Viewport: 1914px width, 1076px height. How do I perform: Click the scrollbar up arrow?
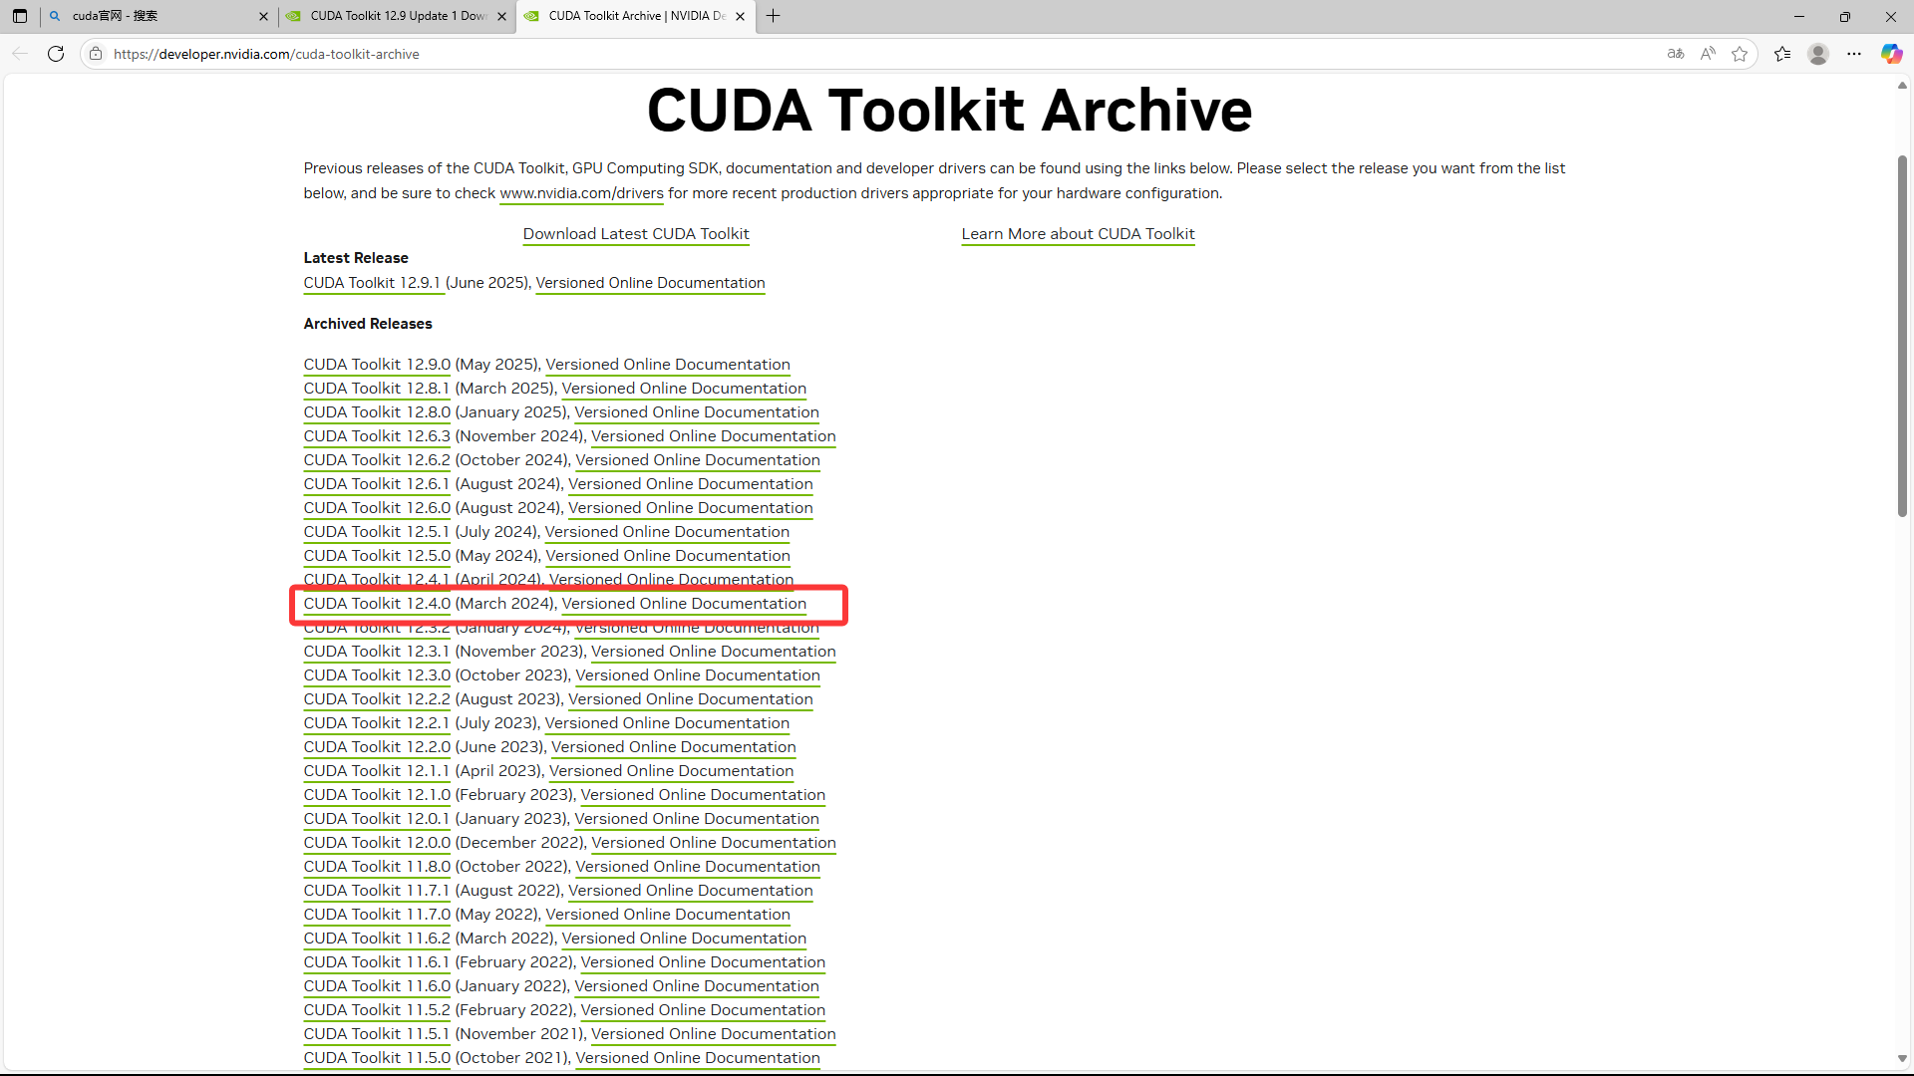[1902, 86]
